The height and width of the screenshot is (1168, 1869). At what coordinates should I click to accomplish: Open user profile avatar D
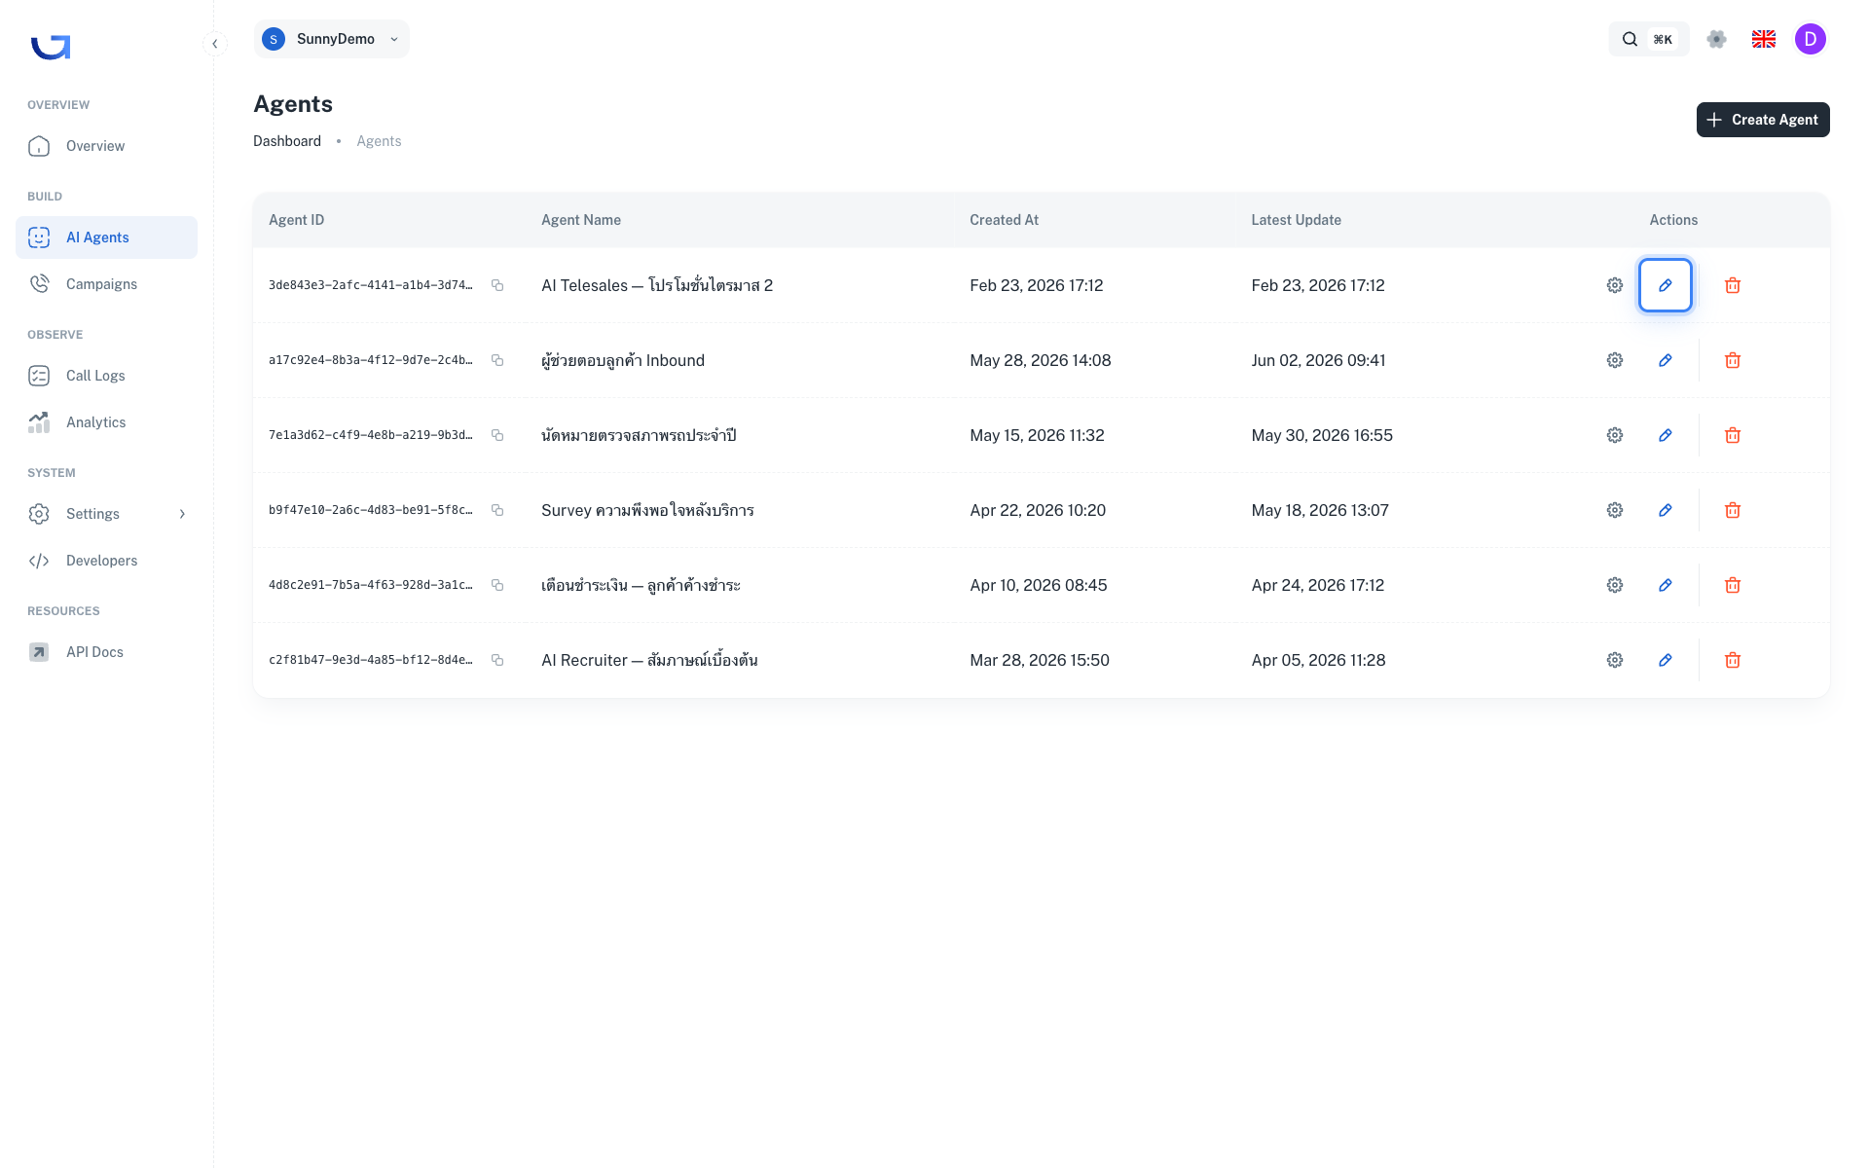click(x=1811, y=39)
